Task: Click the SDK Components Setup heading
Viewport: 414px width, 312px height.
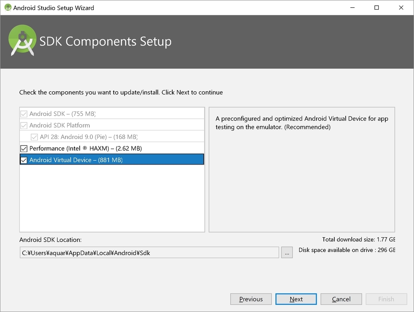Action: pos(106,42)
